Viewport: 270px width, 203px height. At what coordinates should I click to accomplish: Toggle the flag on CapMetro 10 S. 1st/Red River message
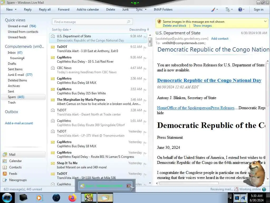click(145, 58)
